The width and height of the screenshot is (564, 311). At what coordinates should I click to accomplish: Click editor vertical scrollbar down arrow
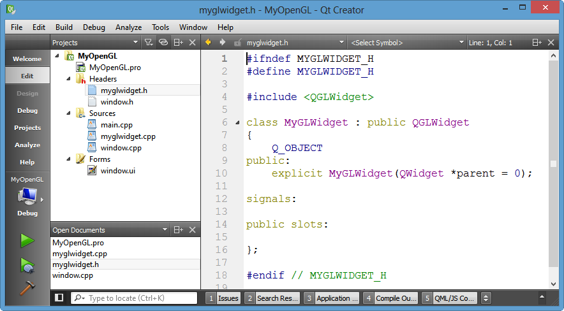tap(553, 284)
